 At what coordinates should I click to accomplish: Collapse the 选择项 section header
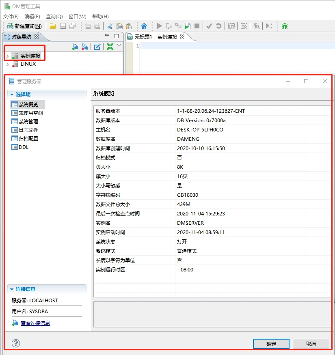[x=12, y=95]
